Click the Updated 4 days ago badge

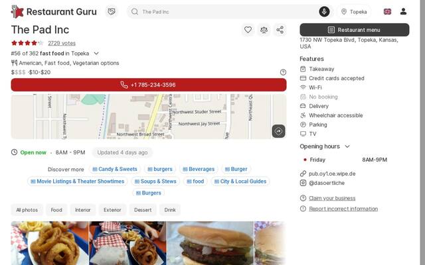click(x=122, y=152)
